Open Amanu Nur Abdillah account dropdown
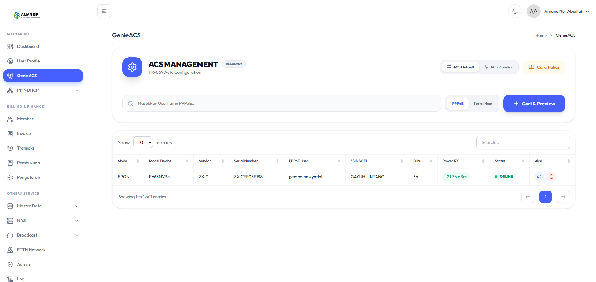The height and width of the screenshot is (282, 596). coord(567,11)
